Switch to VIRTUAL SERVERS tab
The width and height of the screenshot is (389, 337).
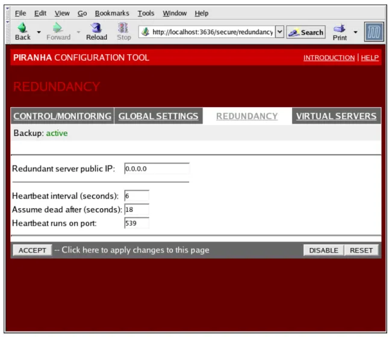tap(336, 116)
